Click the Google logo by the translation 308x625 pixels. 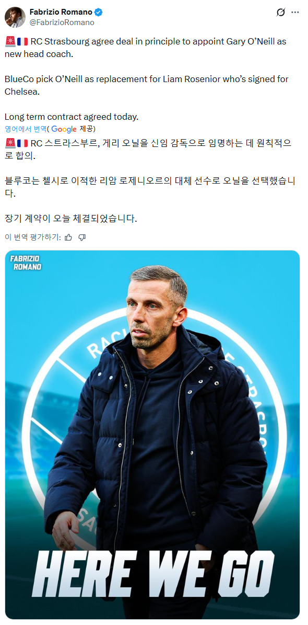pos(64,129)
